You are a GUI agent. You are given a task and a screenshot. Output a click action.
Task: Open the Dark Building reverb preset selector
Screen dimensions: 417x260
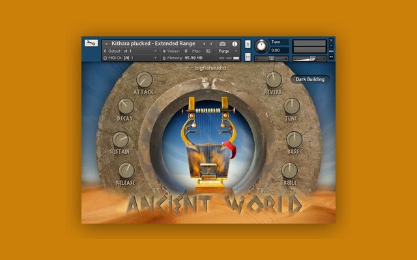[x=310, y=79]
